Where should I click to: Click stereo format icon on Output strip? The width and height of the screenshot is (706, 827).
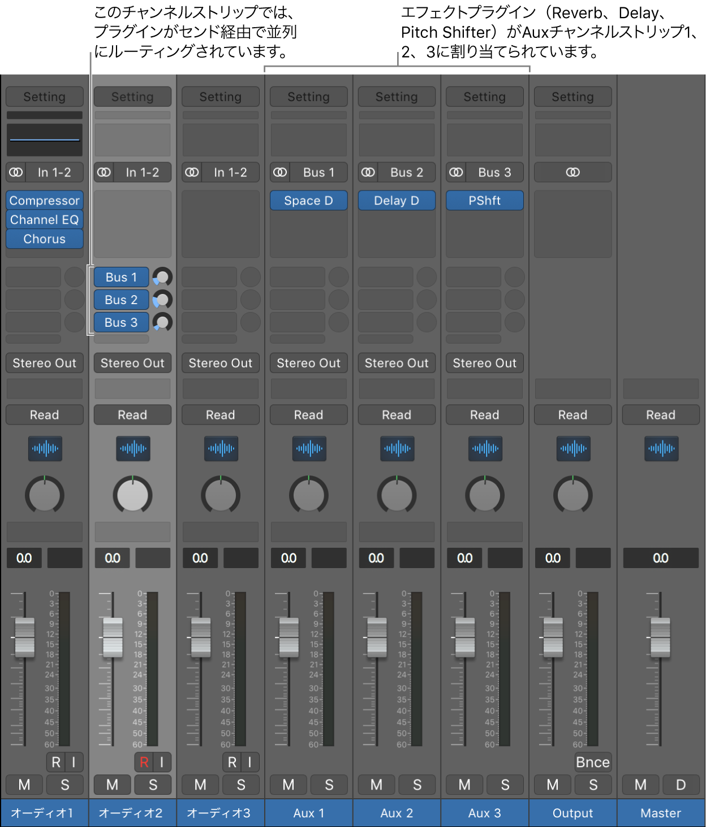click(x=572, y=172)
